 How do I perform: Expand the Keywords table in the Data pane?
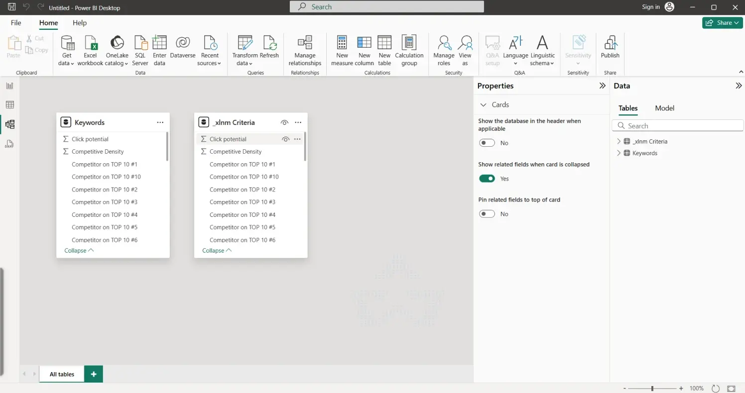pyautogui.click(x=619, y=153)
